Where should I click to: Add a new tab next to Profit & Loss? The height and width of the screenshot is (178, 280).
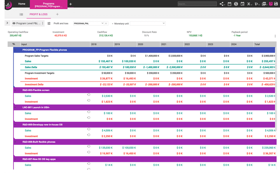tap(57, 14)
